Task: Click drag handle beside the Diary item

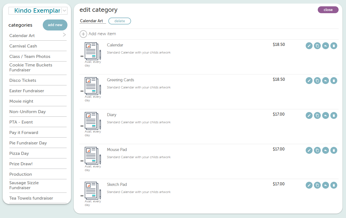Action: click(x=82, y=126)
